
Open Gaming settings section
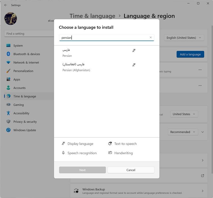(x=18, y=105)
